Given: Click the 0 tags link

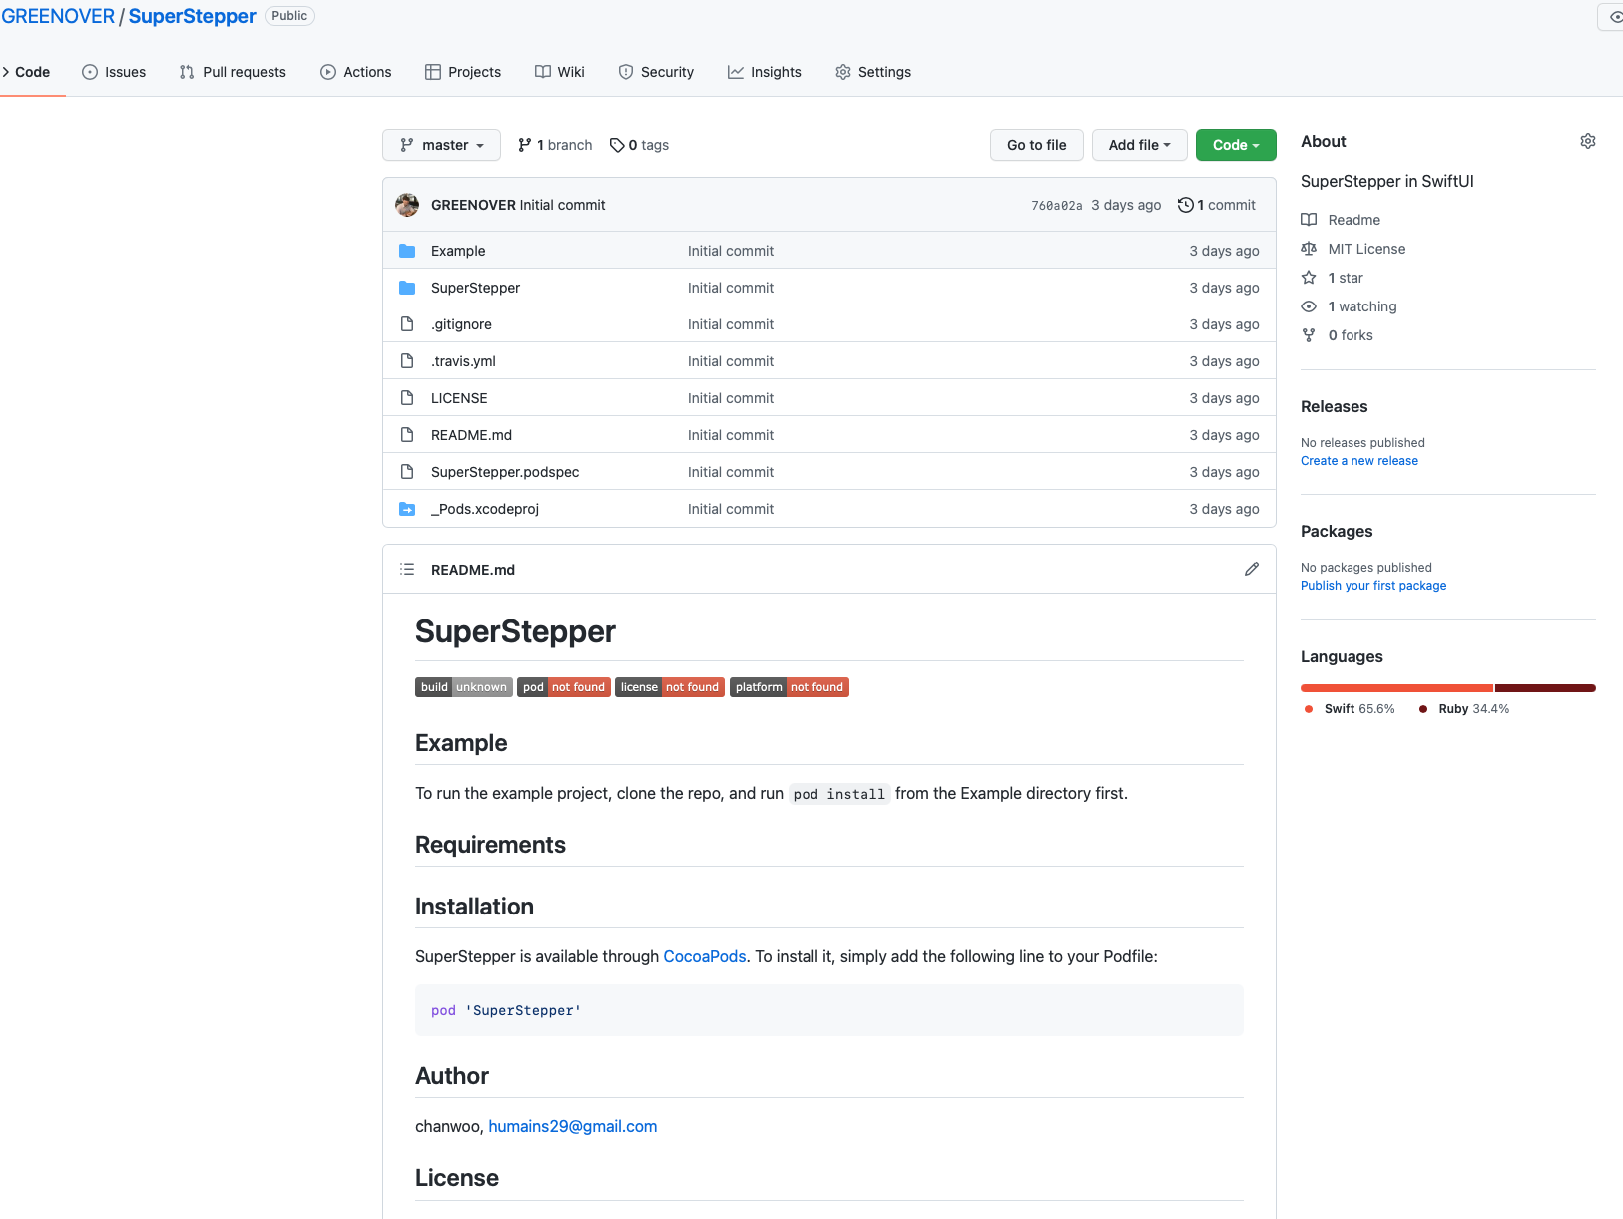Looking at the screenshot, I should (x=639, y=145).
